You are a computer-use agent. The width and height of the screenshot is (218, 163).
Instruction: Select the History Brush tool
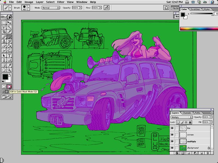(9, 42)
